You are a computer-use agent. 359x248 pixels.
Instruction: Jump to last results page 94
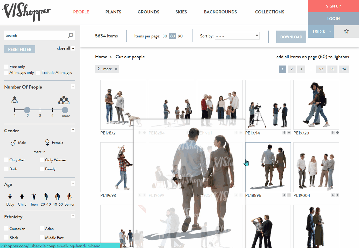(x=344, y=69)
